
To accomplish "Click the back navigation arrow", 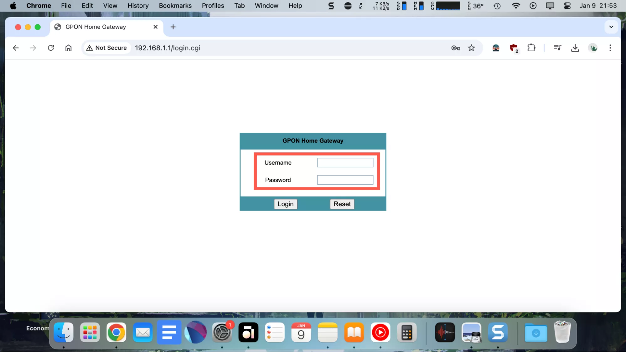I will tap(16, 48).
